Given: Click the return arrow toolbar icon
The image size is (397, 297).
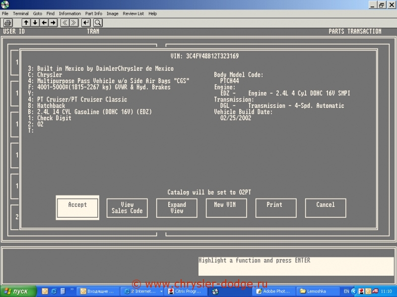Looking at the screenshot, I should click(86, 23).
